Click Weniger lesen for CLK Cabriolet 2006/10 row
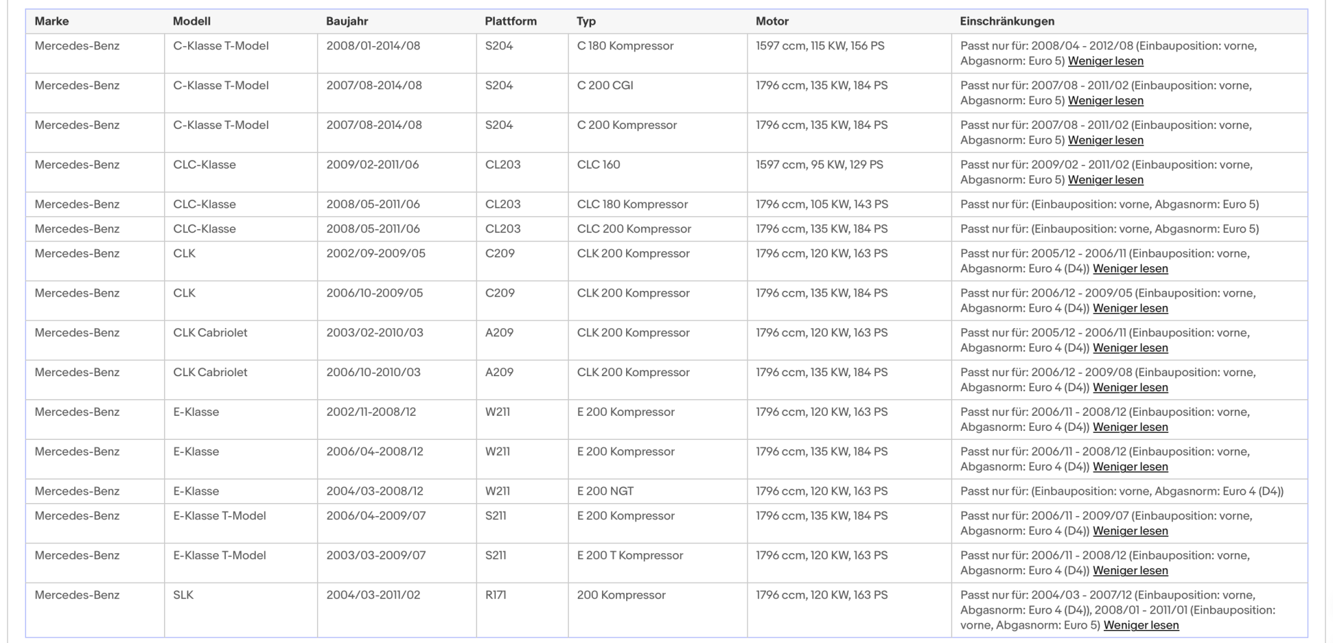The width and height of the screenshot is (1333, 643). (1130, 388)
